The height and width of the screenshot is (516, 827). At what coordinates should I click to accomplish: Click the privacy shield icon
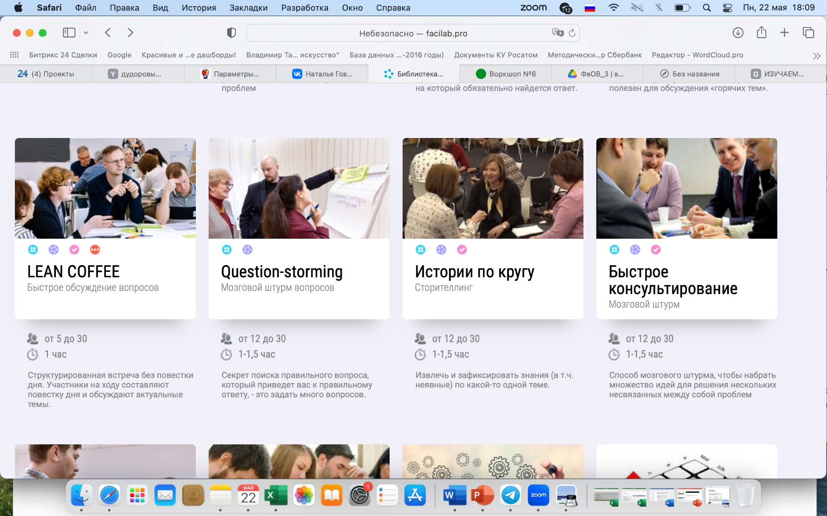click(231, 33)
